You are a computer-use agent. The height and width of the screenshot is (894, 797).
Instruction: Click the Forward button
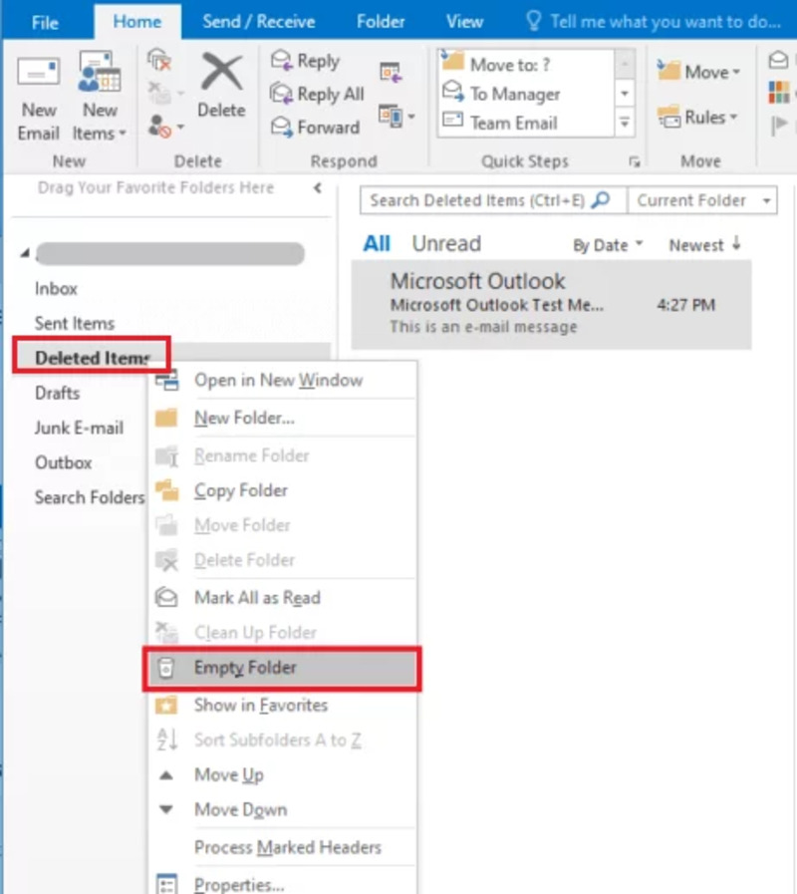coord(315,127)
